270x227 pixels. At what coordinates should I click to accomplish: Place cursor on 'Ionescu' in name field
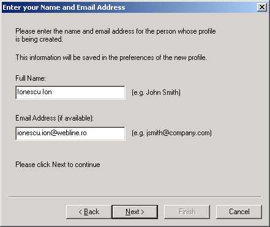29,92
